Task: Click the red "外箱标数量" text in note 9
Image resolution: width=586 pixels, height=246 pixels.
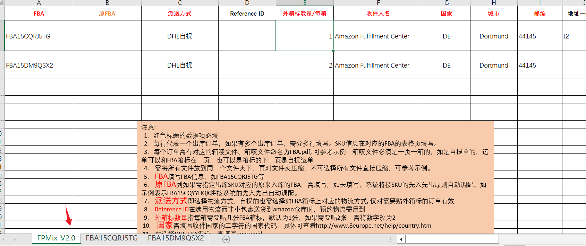Action: (171, 218)
